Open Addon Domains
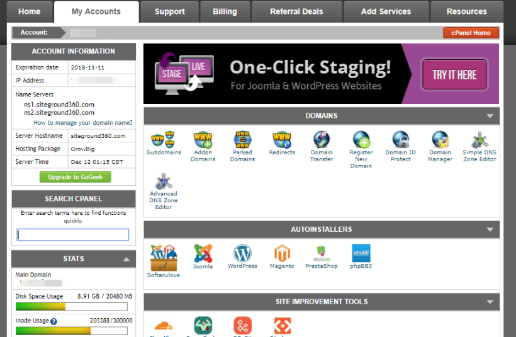This screenshot has height=337, width=516. click(203, 147)
